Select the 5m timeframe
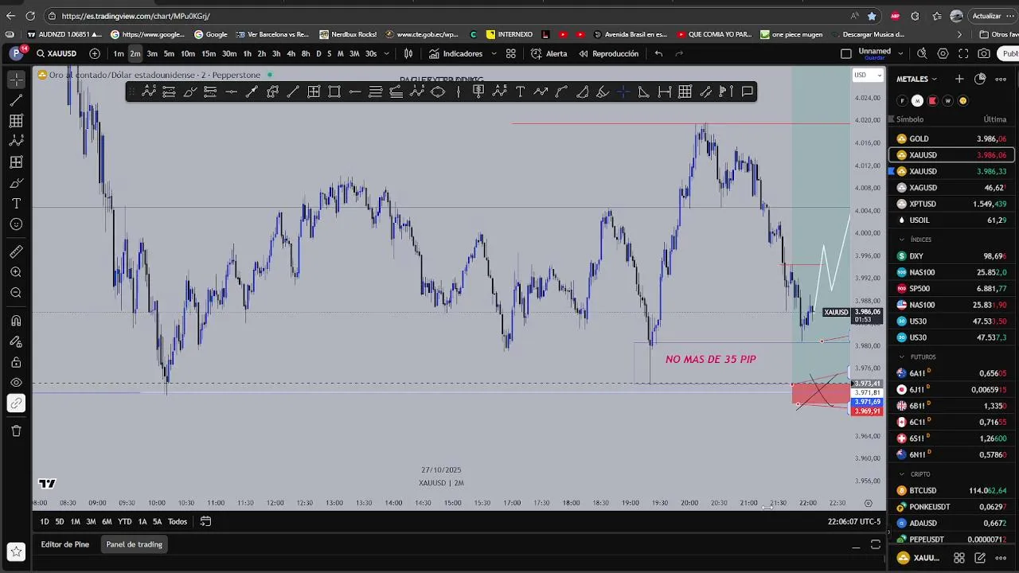 click(x=169, y=53)
